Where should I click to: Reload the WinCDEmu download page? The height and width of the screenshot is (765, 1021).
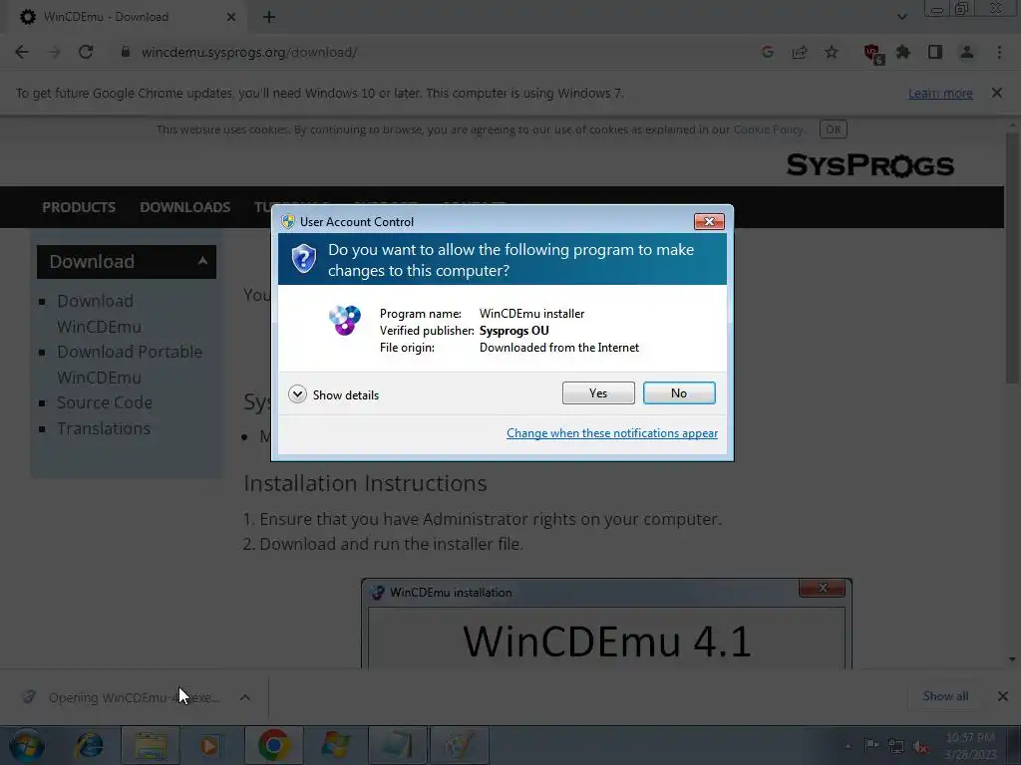point(86,52)
